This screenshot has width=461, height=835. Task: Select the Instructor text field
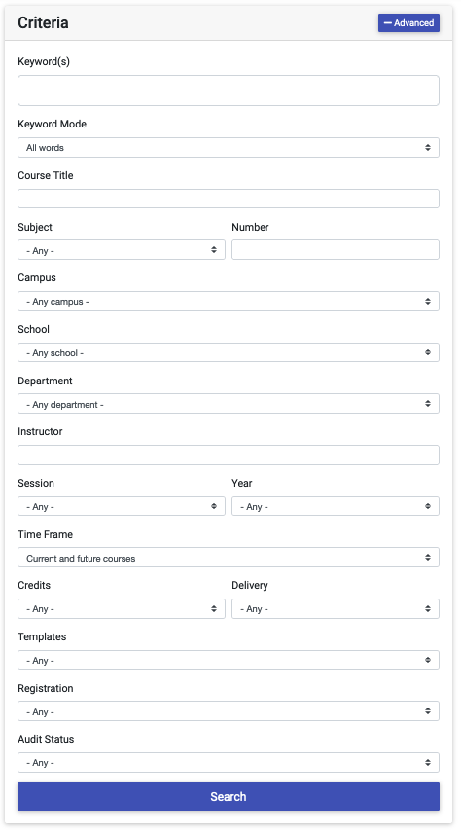(229, 455)
